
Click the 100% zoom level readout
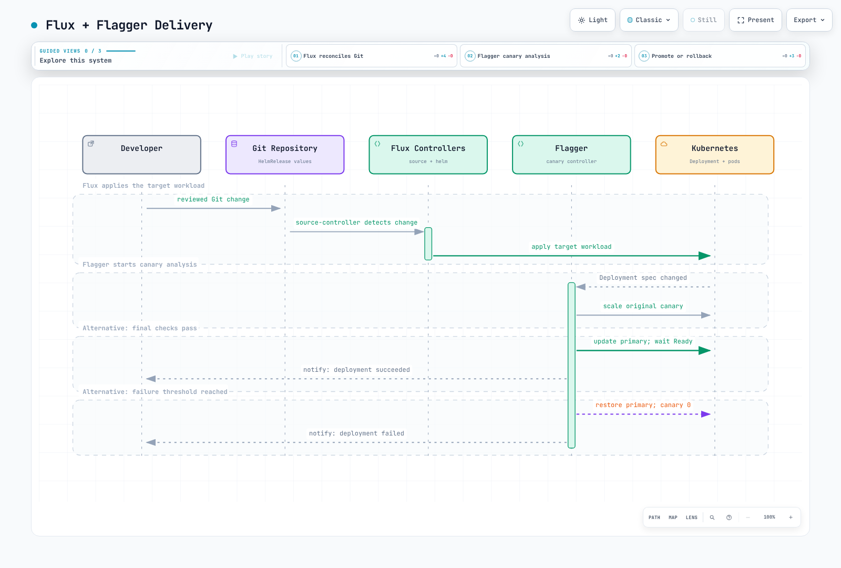pos(770,518)
